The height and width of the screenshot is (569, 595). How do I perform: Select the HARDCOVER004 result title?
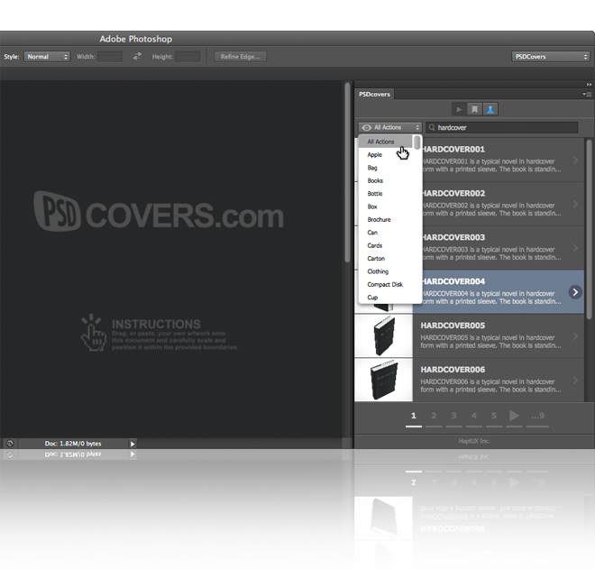coord(453,281)
